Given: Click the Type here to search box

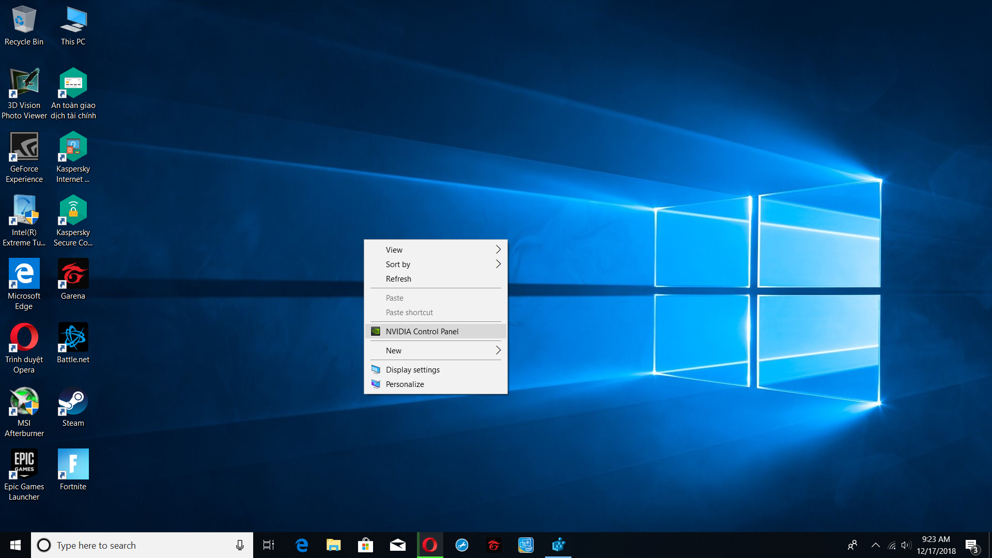Looking at the screenshot, I should point(142,545).
